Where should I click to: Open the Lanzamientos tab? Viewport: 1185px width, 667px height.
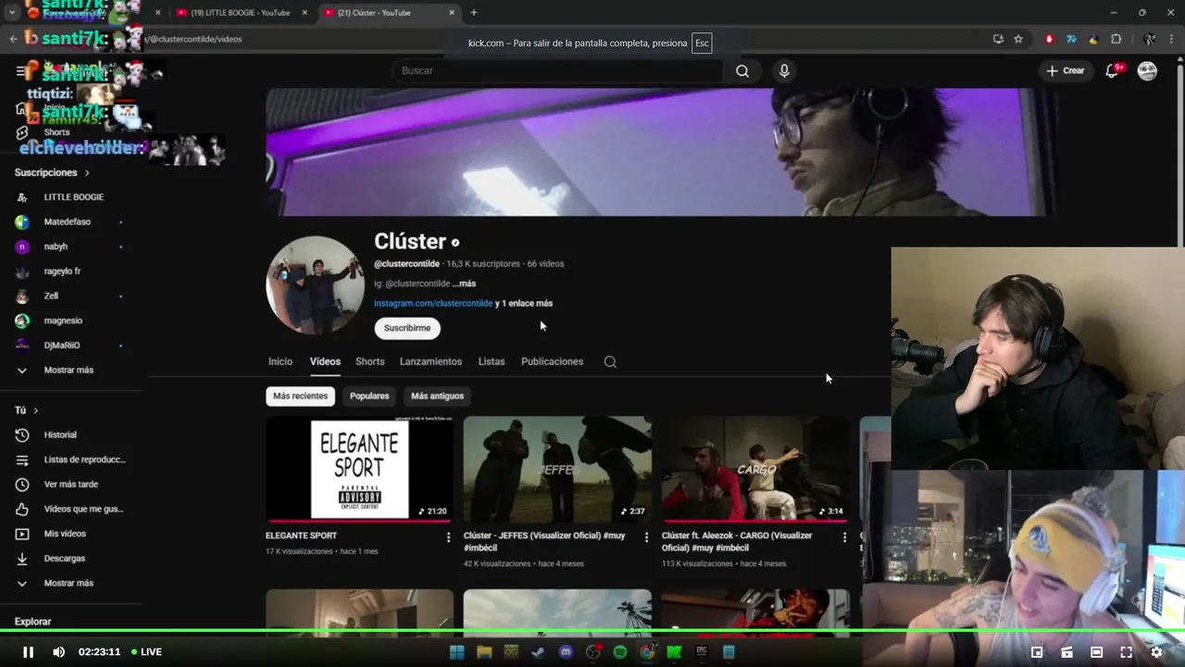click(x=430, y=361)
